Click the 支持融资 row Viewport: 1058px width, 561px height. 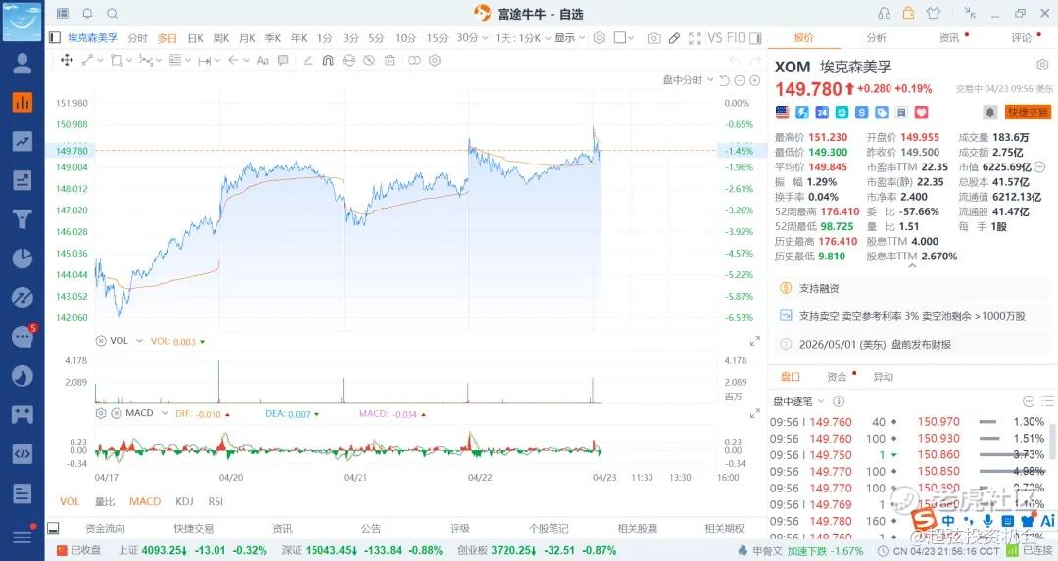913,288
